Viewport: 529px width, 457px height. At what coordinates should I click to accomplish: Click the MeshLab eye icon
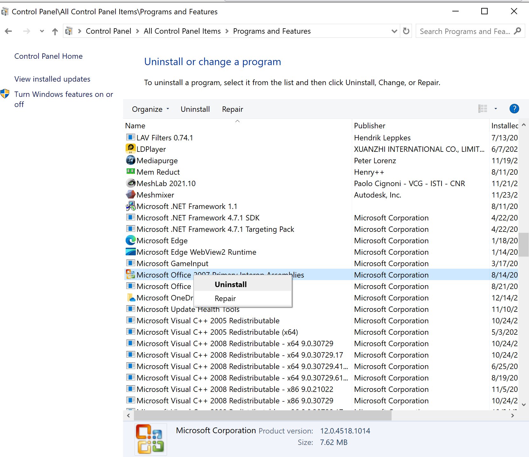pyautogui.click(x=130, y=183)
